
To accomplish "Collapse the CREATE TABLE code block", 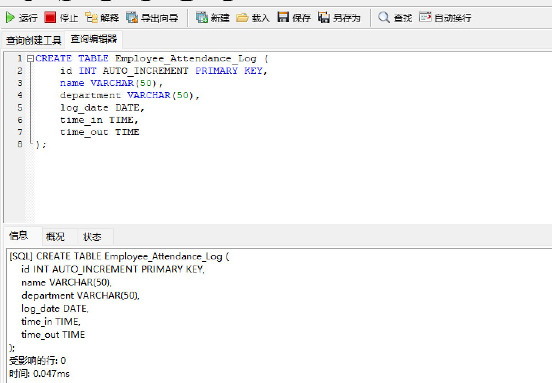I will [30, 58].
